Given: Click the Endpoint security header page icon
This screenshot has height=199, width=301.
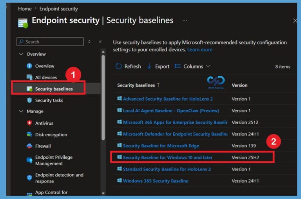Looking at the screenshot, I should pos(23,23).
